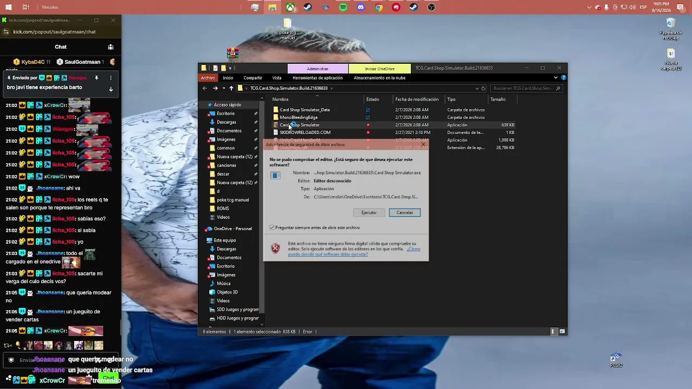This screenshot has height=389, width=692.
Task: Open the Xbox app in the taskbar
Action: (290, 8)
